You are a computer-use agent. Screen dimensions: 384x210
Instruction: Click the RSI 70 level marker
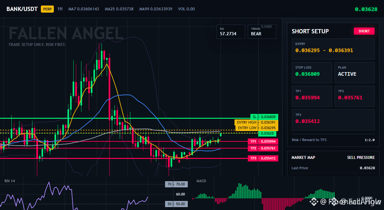(x=176, y=184)
